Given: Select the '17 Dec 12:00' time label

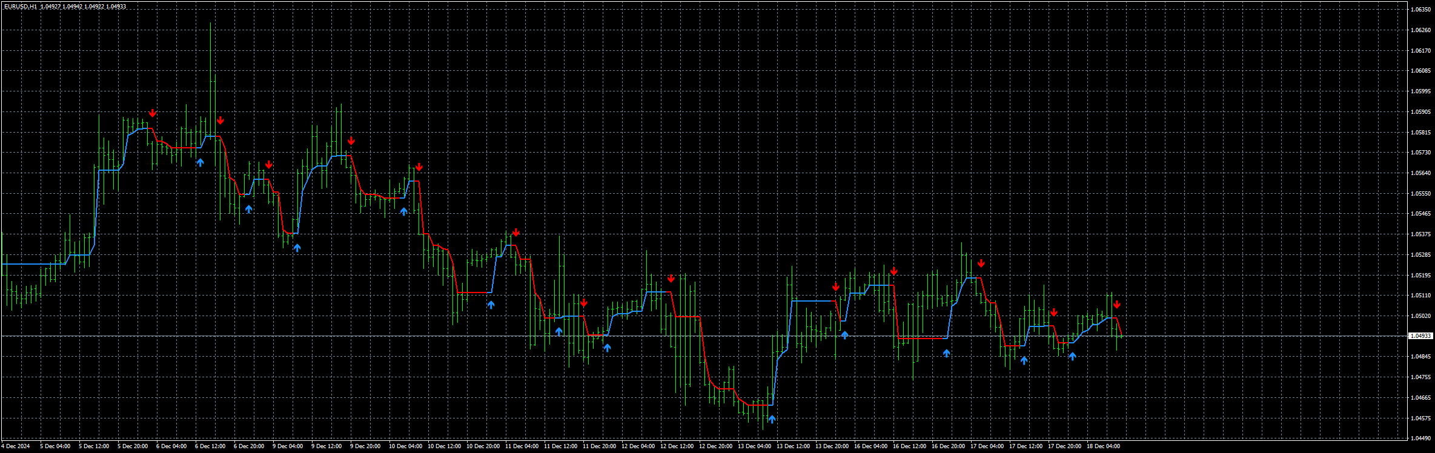Looking at the screenshot, I should coord(1026,446).
